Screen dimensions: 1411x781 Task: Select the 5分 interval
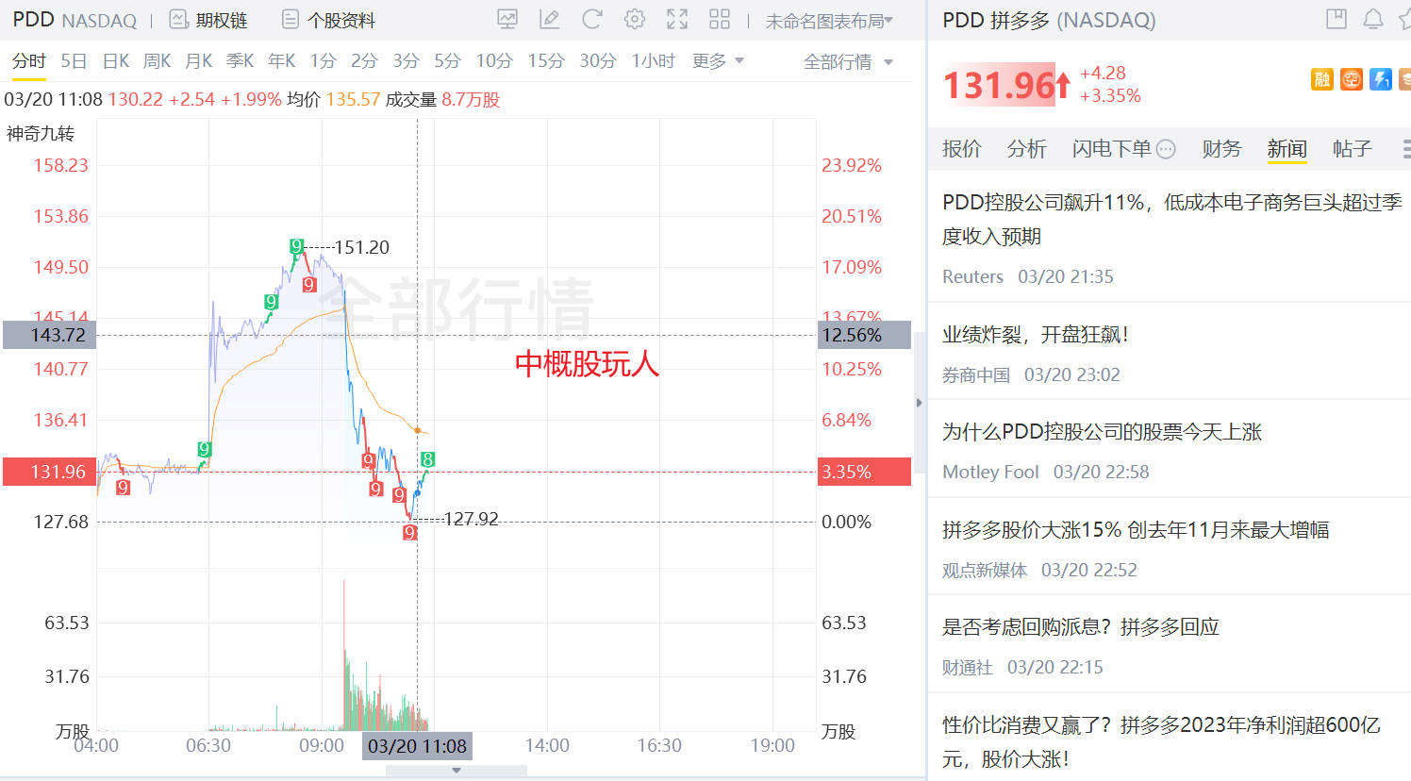(x=447, y=61)
